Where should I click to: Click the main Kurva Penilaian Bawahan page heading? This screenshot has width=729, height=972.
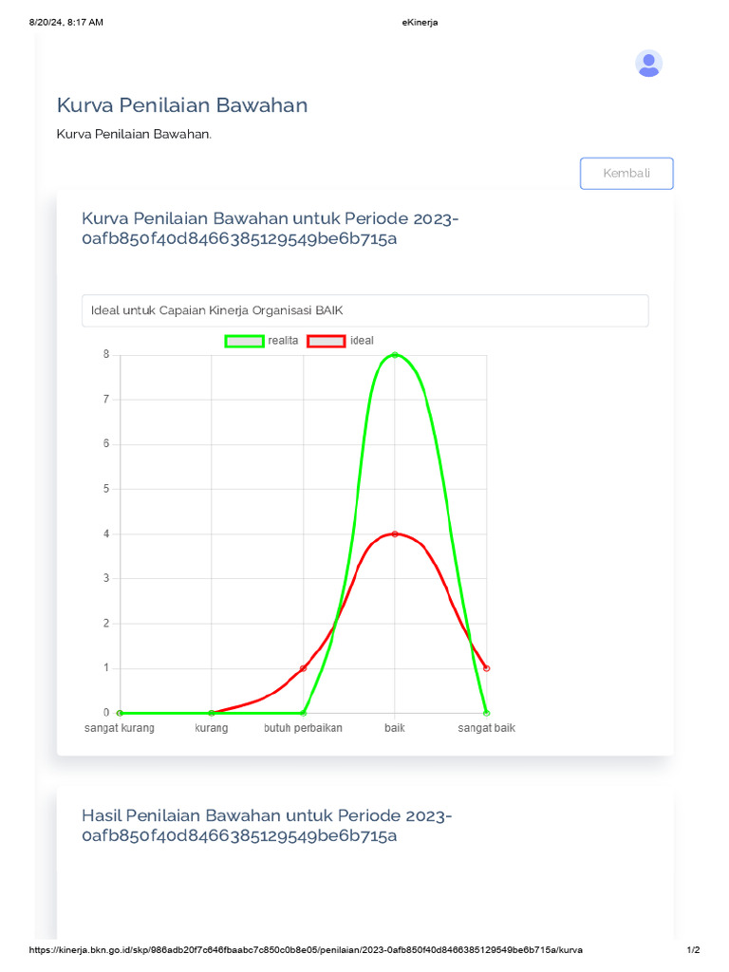(x=182, y=105)
